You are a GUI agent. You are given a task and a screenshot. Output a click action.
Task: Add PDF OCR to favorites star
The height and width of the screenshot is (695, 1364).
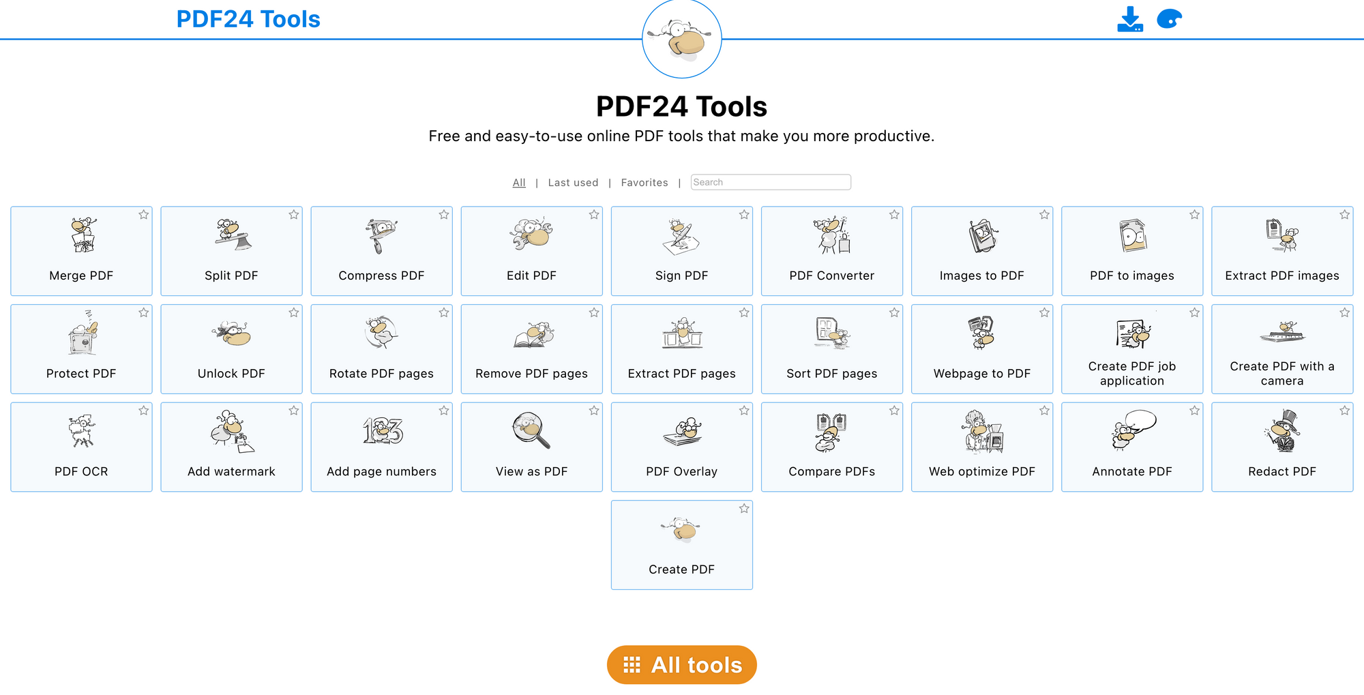coord(143,411)
